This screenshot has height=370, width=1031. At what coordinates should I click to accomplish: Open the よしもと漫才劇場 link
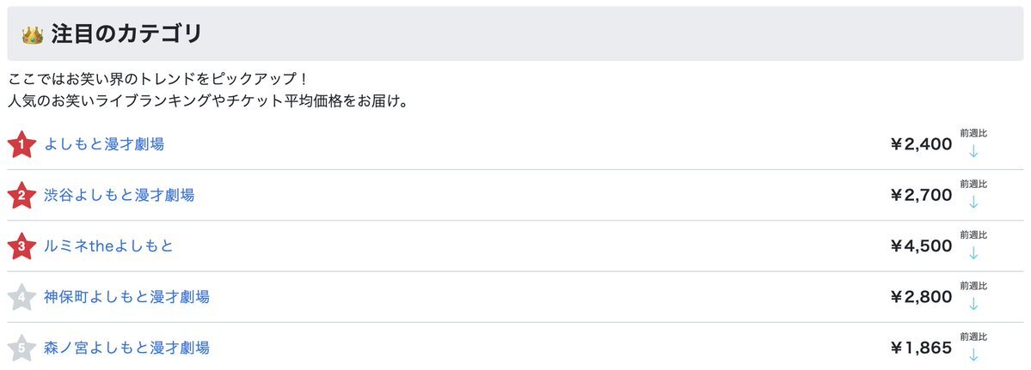click(x=104, y=144)
